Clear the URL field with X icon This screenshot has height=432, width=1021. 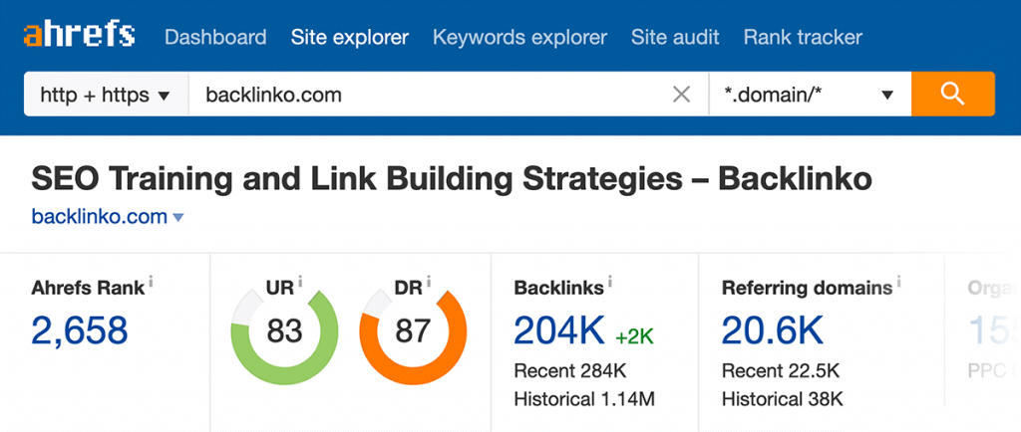click(682, 96)
